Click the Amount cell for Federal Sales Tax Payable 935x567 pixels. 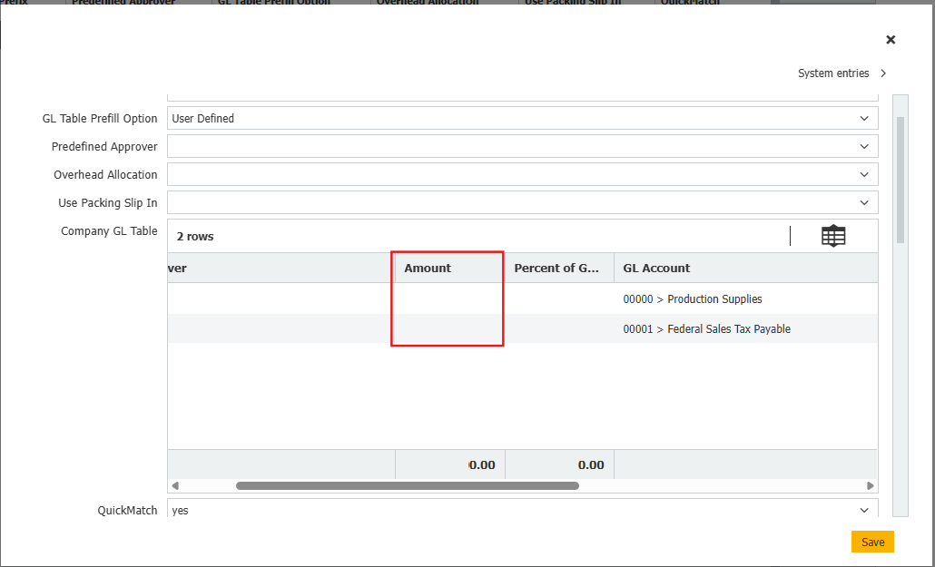tap(449, 329)
